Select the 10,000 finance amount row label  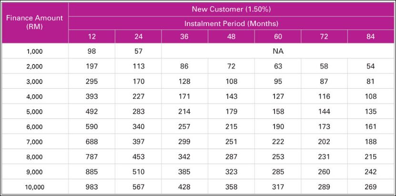[34, 187]
